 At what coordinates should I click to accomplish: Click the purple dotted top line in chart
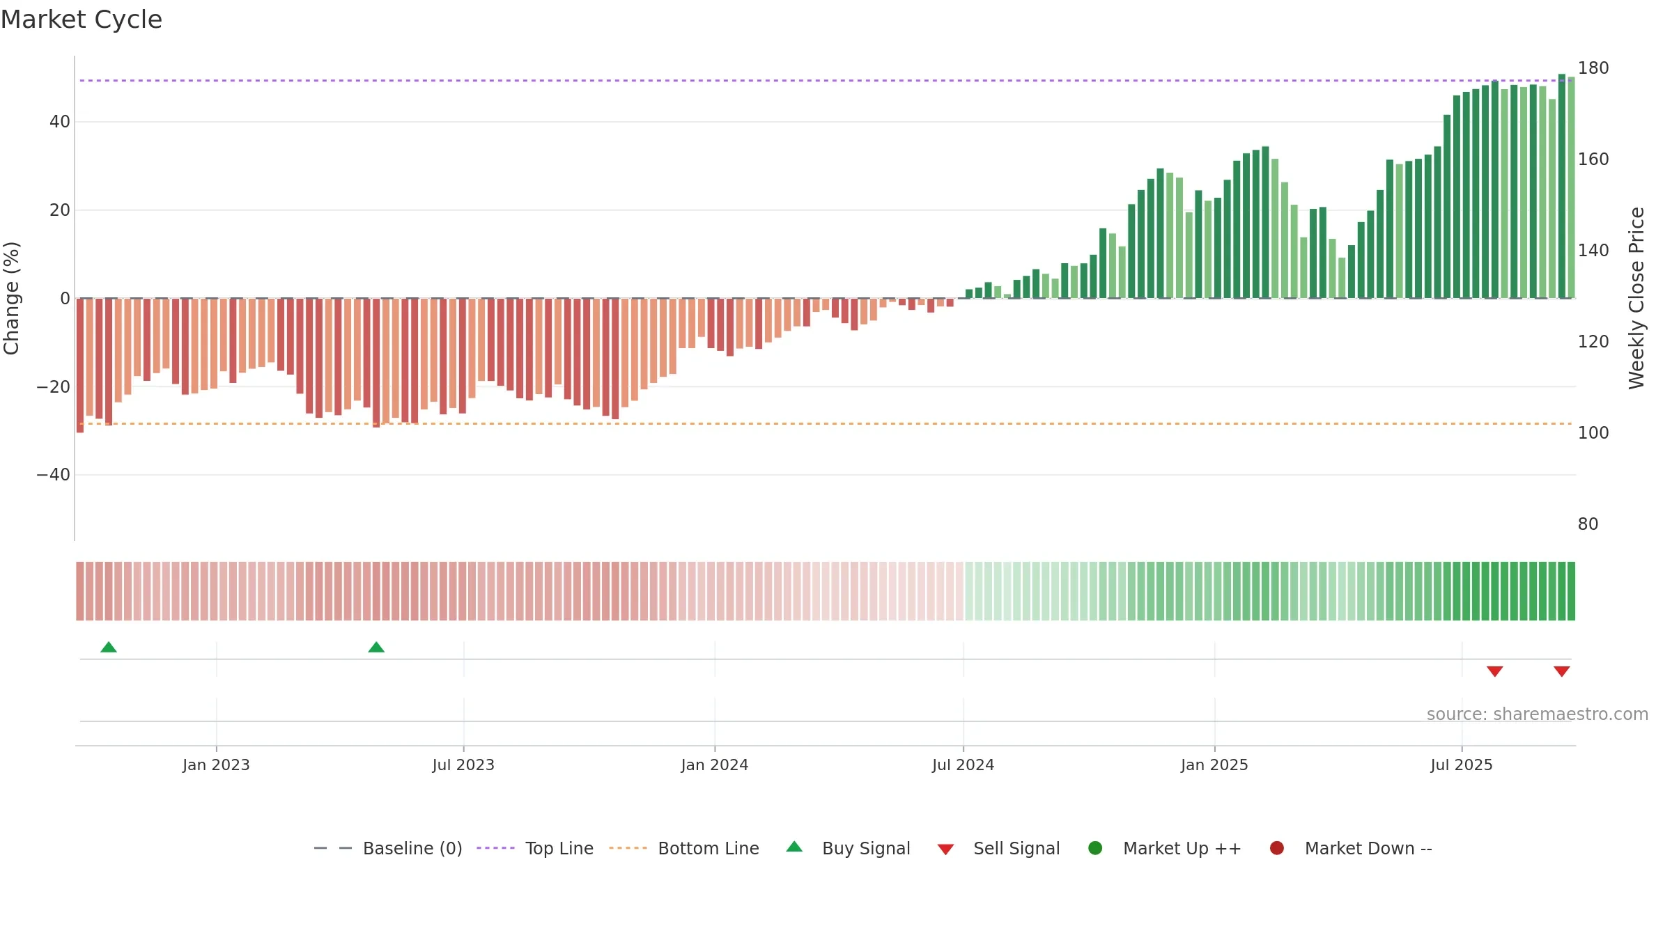pyautogui.click(x=826, y=81)
